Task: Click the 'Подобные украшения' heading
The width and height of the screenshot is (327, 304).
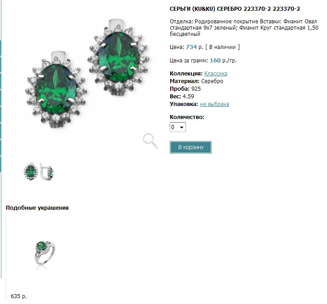Action: point(37,208)
